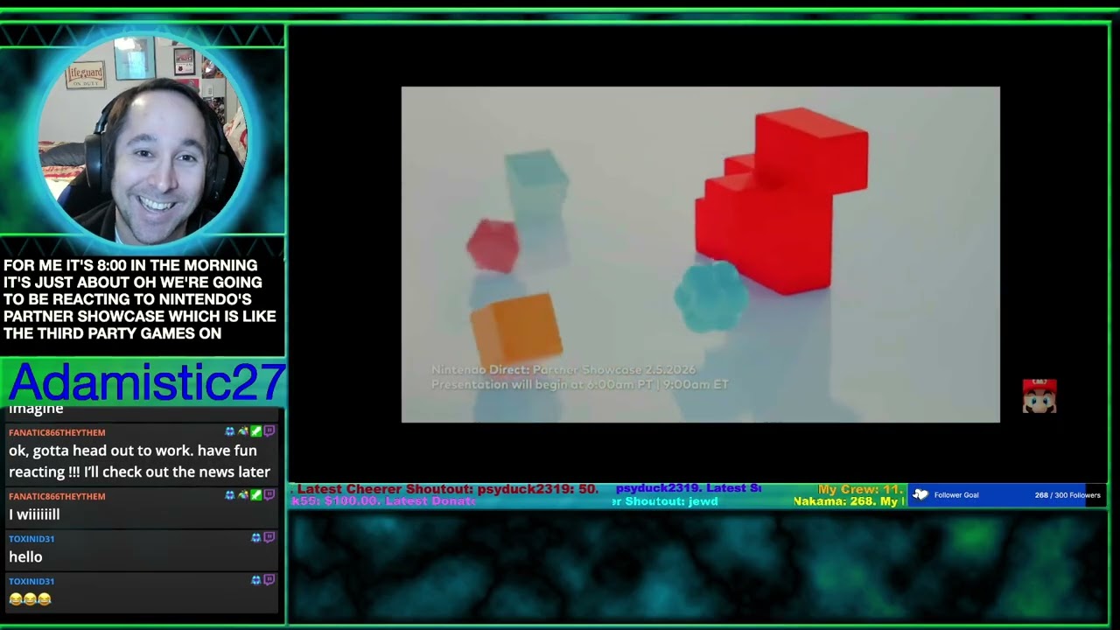Click multicolor badge beside sword on "ok, gotta head out" message
This screenshot has width=1120, height=630.
[x=243, y=431]
